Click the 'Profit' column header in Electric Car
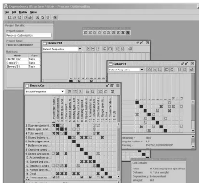This screenshot has height=183, width=199. (x=114, y=109)
